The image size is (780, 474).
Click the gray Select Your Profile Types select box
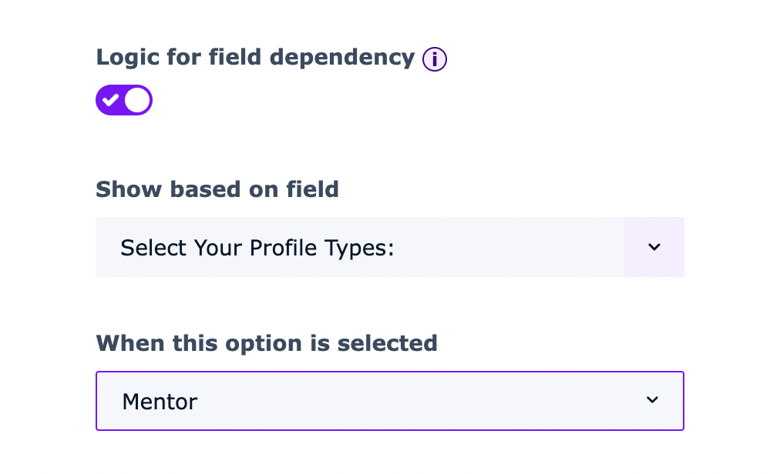pyautogui.click(x=359, y=247)
